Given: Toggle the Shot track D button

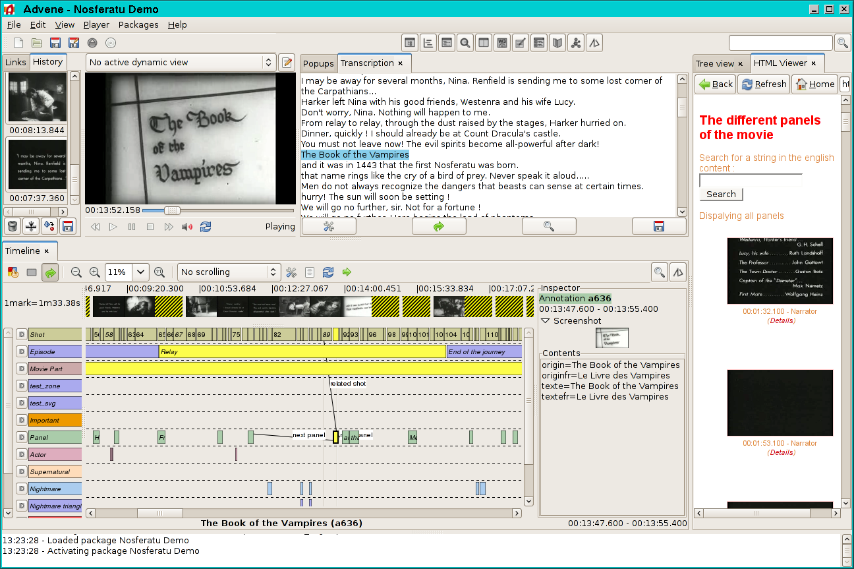Looking at the screenshot, I should (x=21, y=335).
